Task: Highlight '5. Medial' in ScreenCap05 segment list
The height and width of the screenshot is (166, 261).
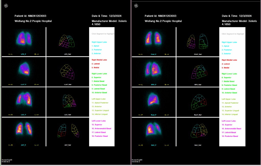Action: tap(95, 68)
